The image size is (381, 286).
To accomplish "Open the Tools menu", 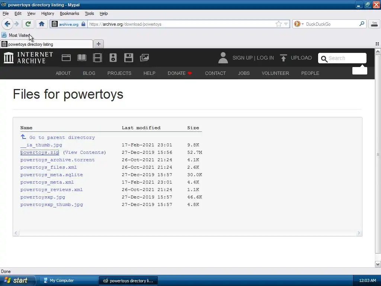I will [x=89, y=13].
